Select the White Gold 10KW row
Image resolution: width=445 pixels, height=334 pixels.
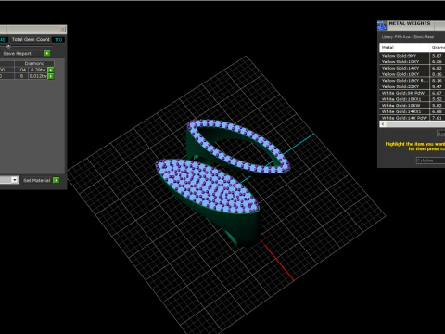point(413,105)
